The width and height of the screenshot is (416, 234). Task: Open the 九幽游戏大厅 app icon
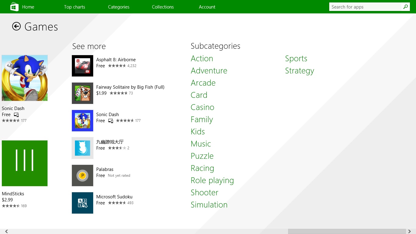click(x=83, y=148)
